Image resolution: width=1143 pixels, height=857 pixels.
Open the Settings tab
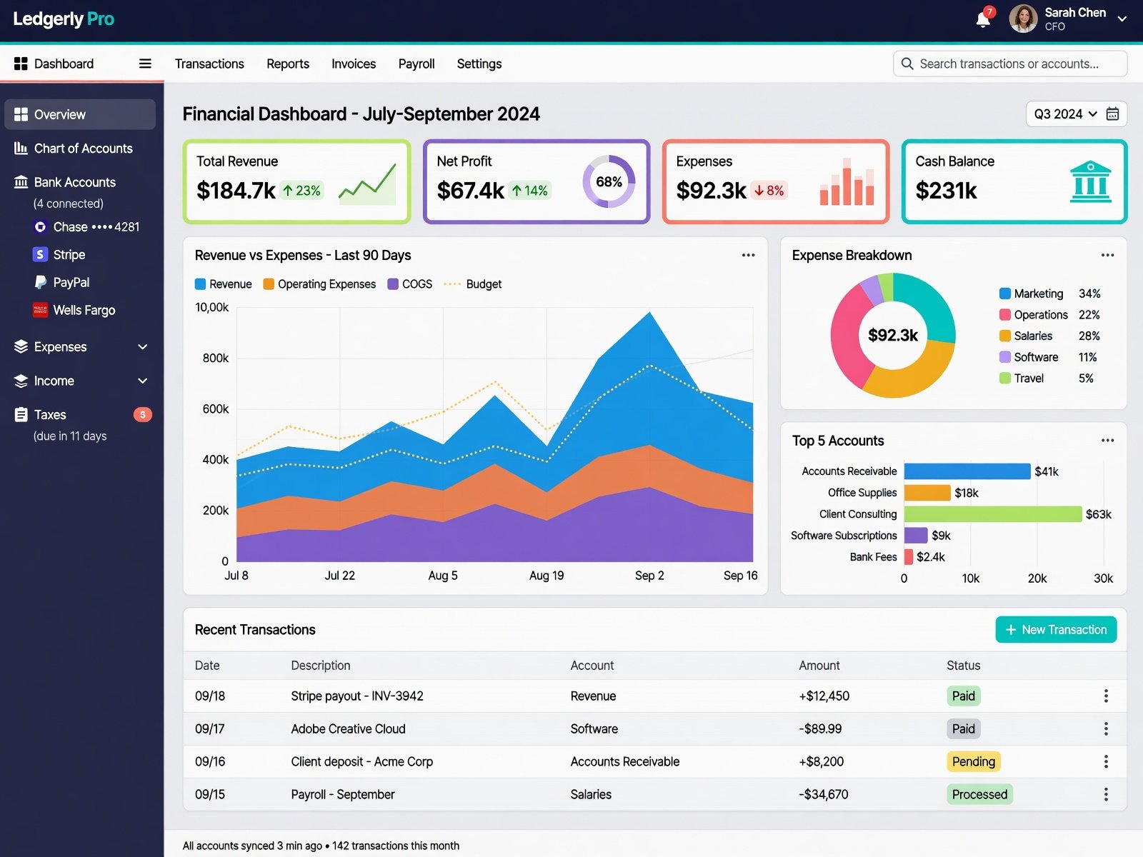[x=479, y=64]
